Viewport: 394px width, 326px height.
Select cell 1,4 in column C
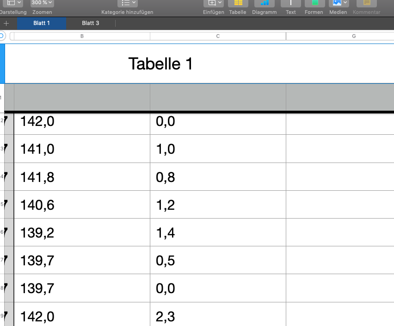click(218, 232)
